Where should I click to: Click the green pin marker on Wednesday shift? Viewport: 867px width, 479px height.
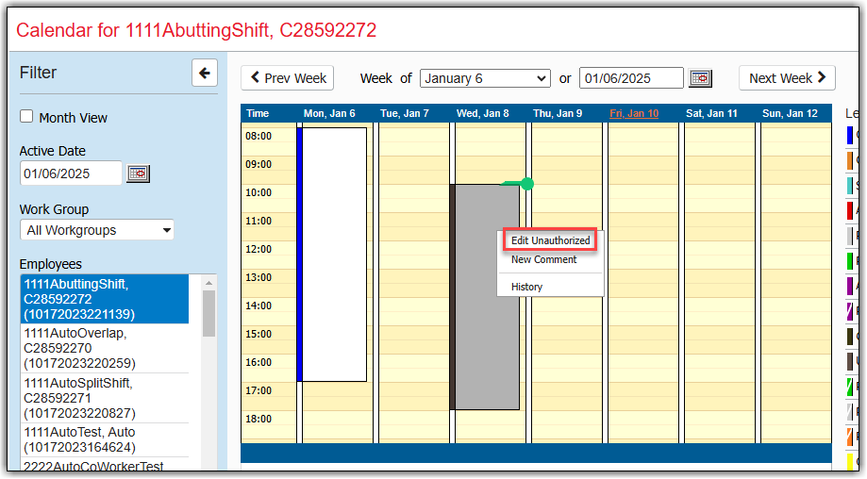[526, 184]
